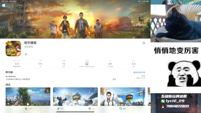Switch to the 游戏 tab
The height and width of the screenshot is (113, 201).
coord(60,109)
